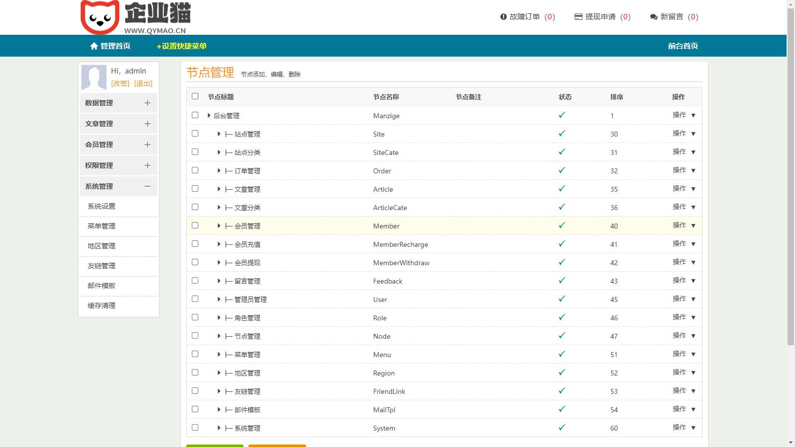
Task: Expand the 文章管理 tree node arrow
Action: pos(219,189)
